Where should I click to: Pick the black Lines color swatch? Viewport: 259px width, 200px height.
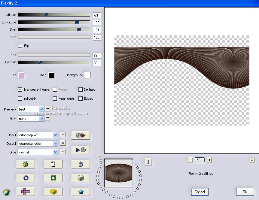click(x=51, y=75)
